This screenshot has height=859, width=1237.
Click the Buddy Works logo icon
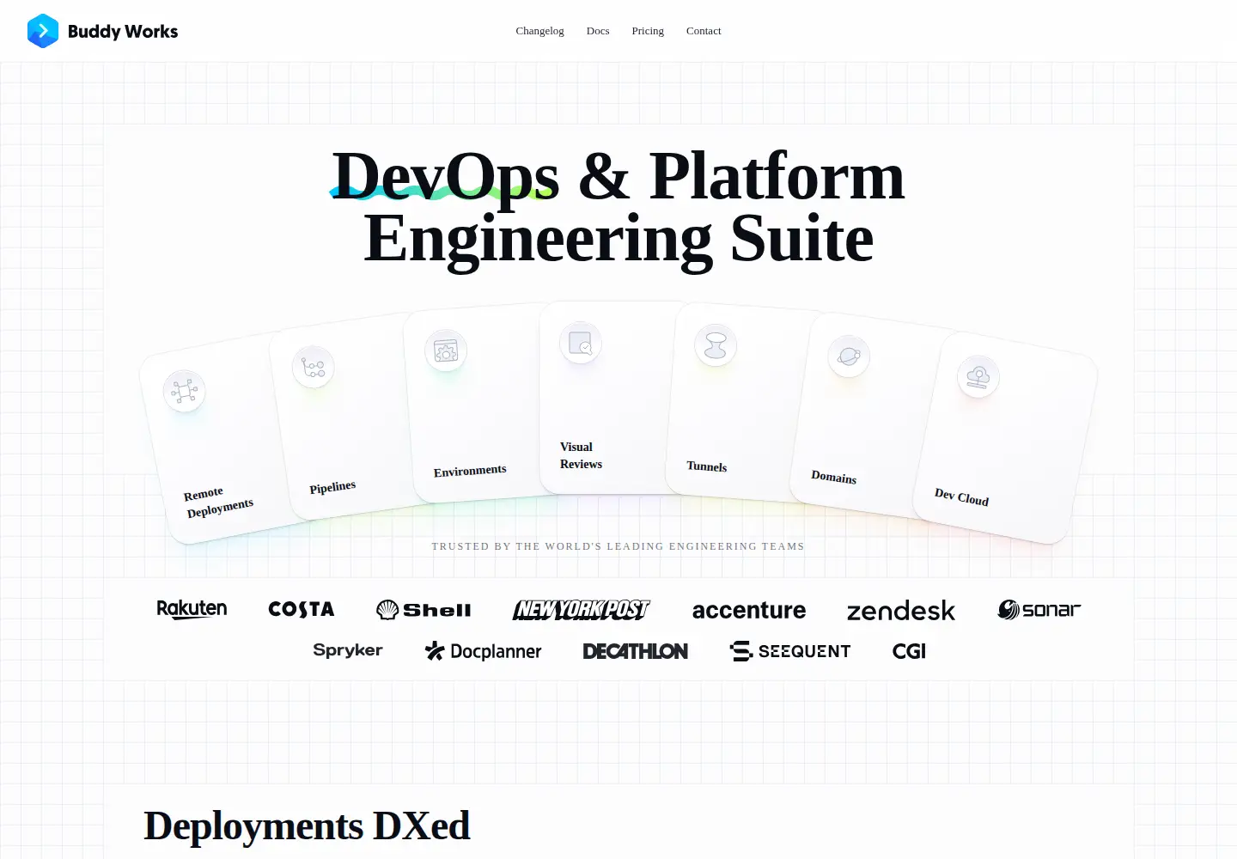pos(43,31)
